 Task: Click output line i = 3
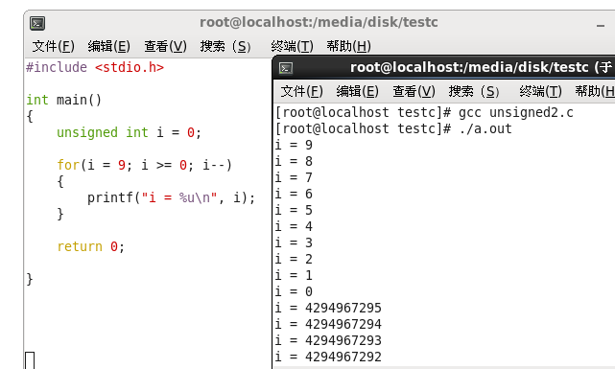294,242
